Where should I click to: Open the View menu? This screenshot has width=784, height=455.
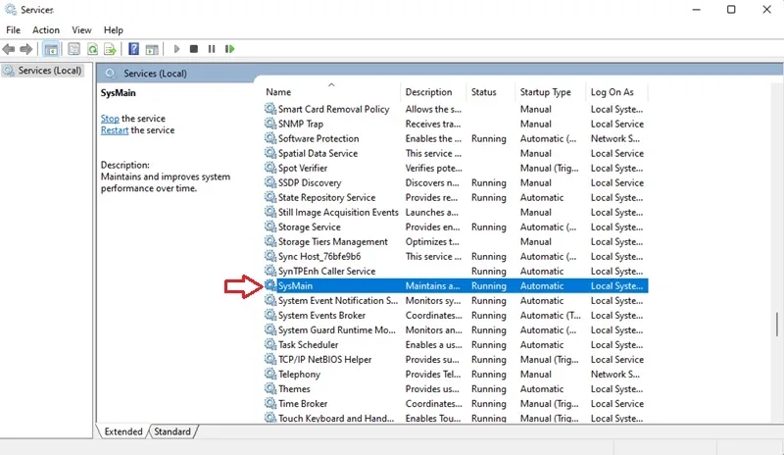(x=81, y=30)
